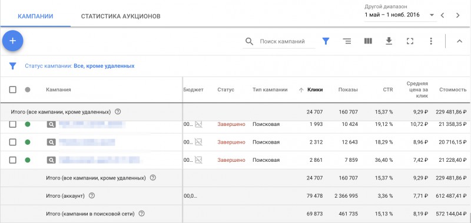Viewport: 471px width, 223px height.
Task: Open the blue filter funnel in the toolbar
Action: [326, 41]
